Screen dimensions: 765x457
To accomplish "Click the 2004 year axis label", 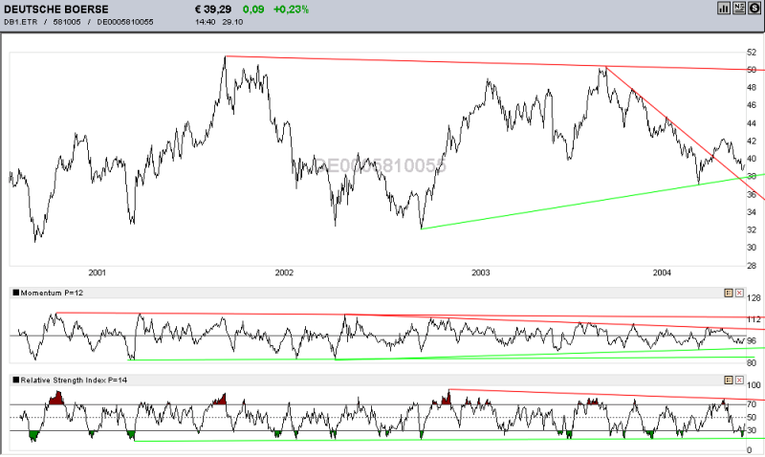I will click(x=662, y=272).
